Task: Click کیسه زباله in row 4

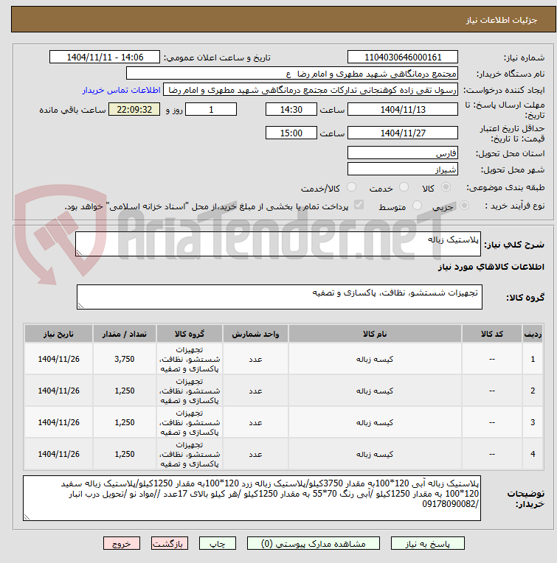Action: click(375, 454)
